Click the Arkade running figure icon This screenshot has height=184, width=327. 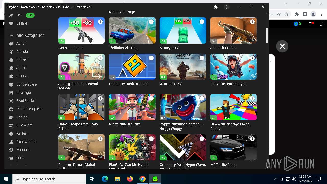pos(11,52)
